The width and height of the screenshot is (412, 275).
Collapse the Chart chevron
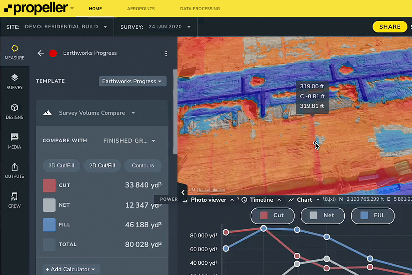(x=318, y=200)
